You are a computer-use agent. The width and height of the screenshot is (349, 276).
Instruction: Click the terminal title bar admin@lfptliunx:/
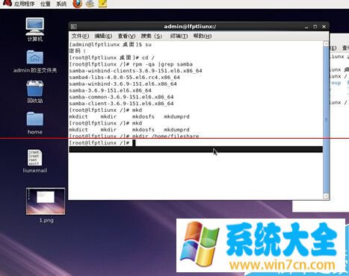pos(190,26)
